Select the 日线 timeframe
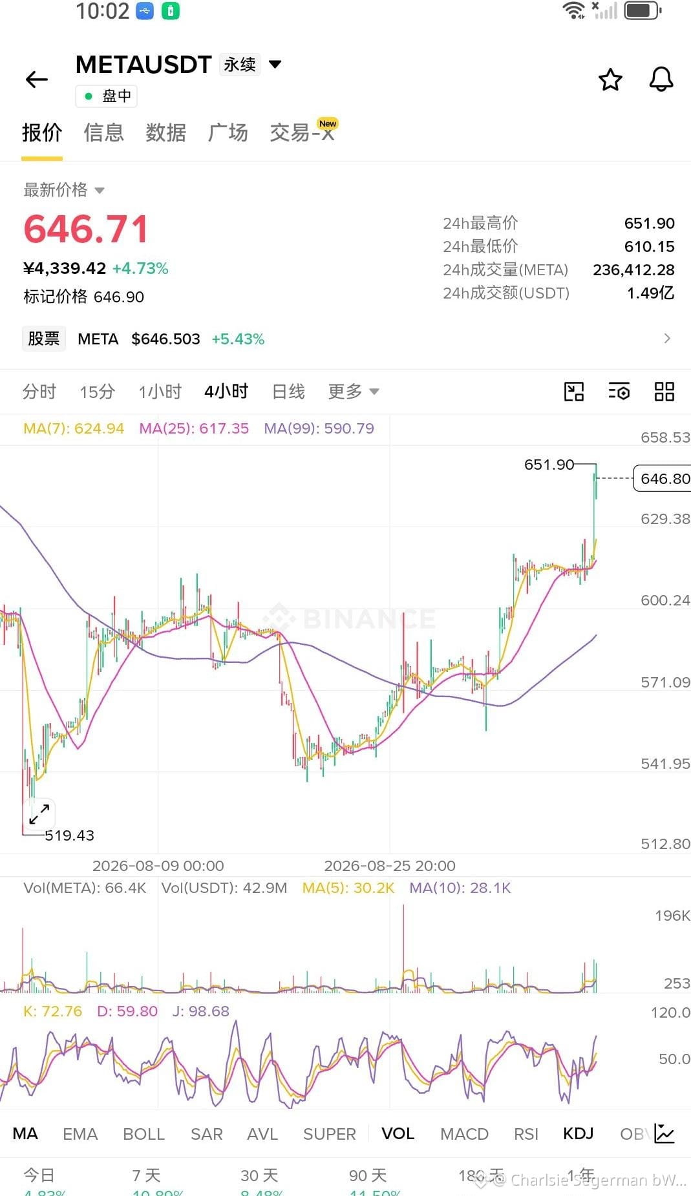This screenshot has width=691, height=1196. point(288,392)
